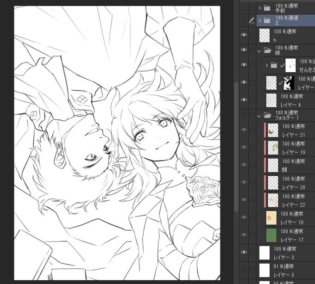Select the green-scribble レイヤー 19 thumbnail
Viewport: 315px width, 284px height.
point(273,148)
